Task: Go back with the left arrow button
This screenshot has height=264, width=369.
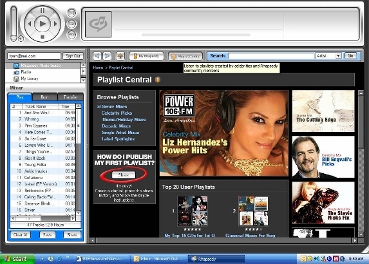Action: (97, 56)
